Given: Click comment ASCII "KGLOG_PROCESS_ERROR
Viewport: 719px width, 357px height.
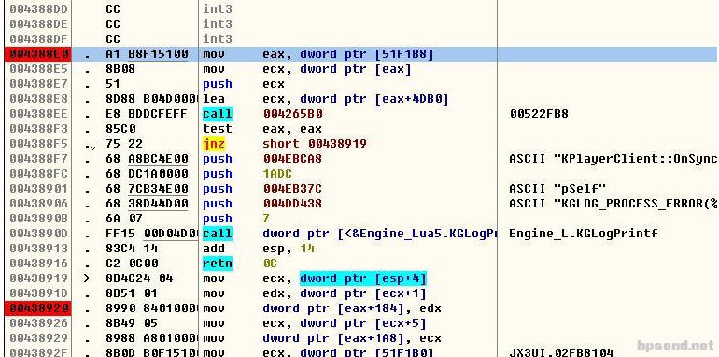Looking at the screenshot, I should pos(613,204).
